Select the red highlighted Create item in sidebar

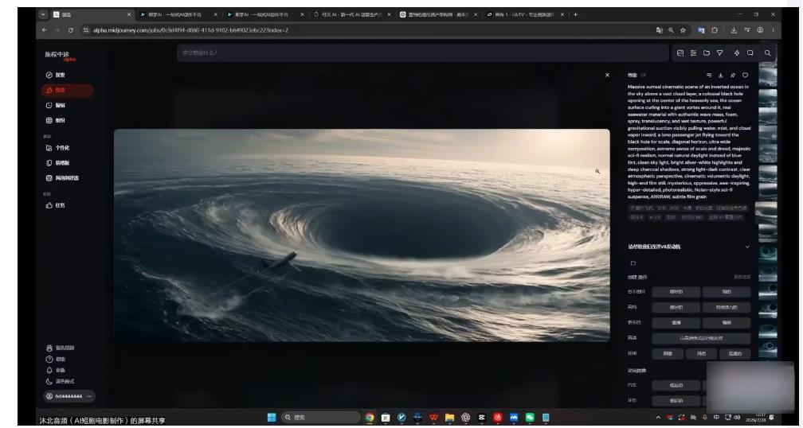coord(67,91)
